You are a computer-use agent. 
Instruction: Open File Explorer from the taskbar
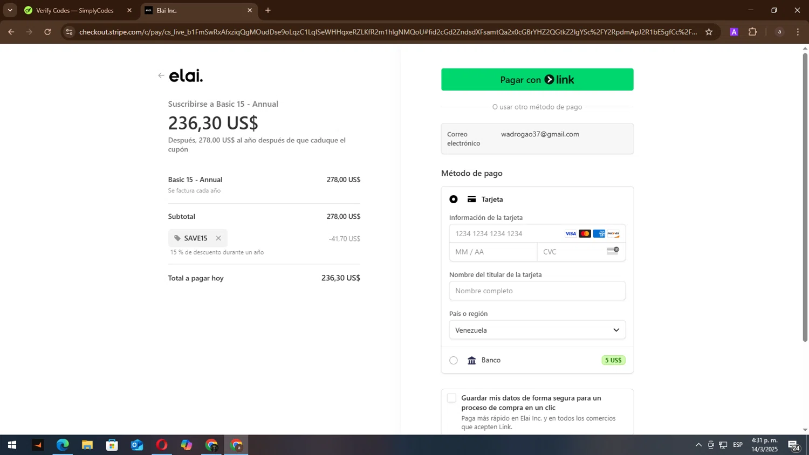(87, 445)
